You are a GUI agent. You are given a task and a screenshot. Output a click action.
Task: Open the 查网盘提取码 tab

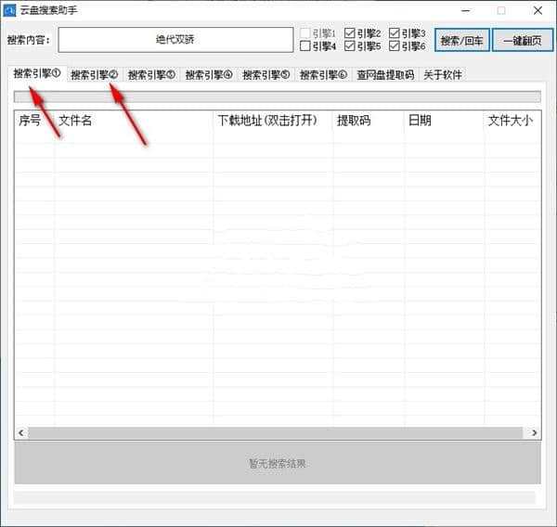pos(385,74)
